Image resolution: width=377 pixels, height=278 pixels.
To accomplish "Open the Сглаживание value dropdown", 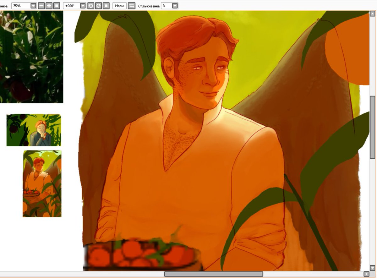I will coord(175,6).
